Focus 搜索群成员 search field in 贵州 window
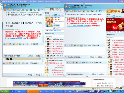This screenshot has width=124, height=93. tap(115, 38)
